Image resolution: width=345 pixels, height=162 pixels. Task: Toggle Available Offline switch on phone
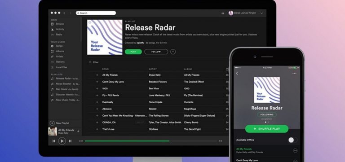(292, 140)
